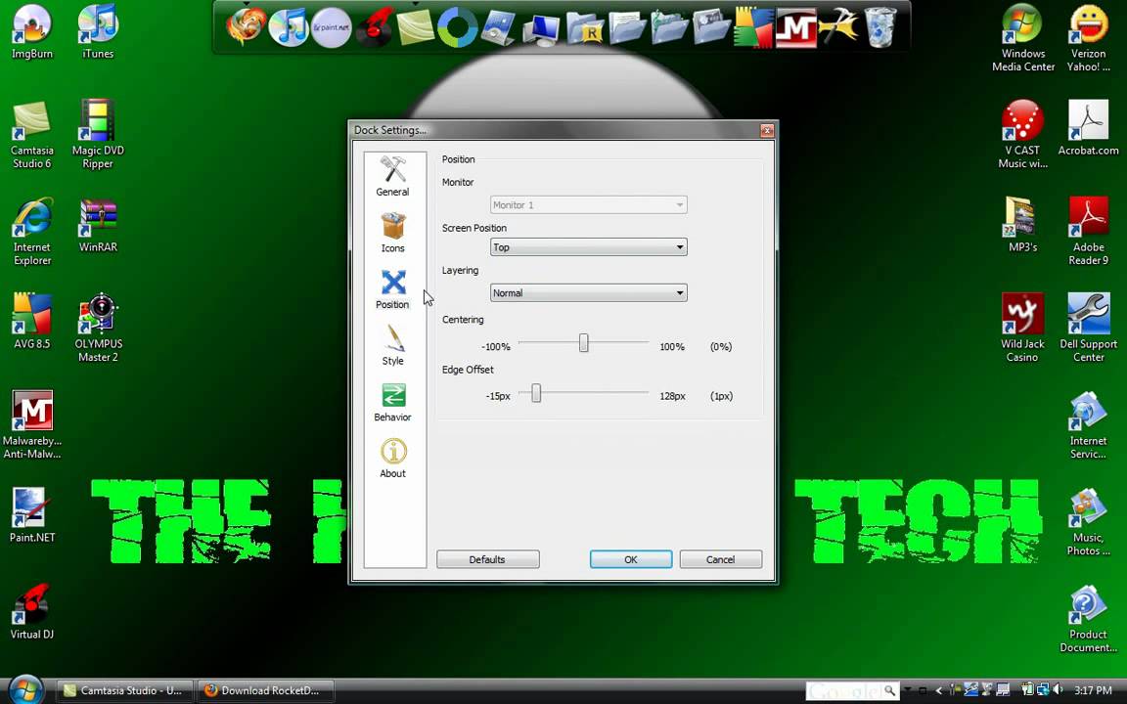1127x704 pixels.
Task: Open the Documents folder in dock
Action: pyautogui.click(x=627, y=28)
